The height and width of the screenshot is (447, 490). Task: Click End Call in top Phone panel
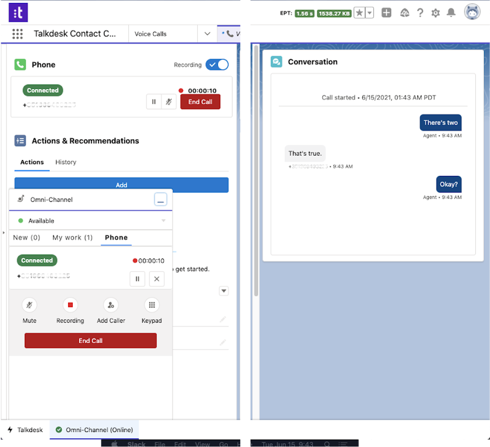pyautogui.click(x=201, y=102)
